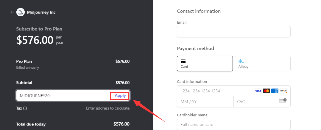The width and height of the screenshot is (321, 130).
Task: Click the card number field
Action: [x=233, y=91]
